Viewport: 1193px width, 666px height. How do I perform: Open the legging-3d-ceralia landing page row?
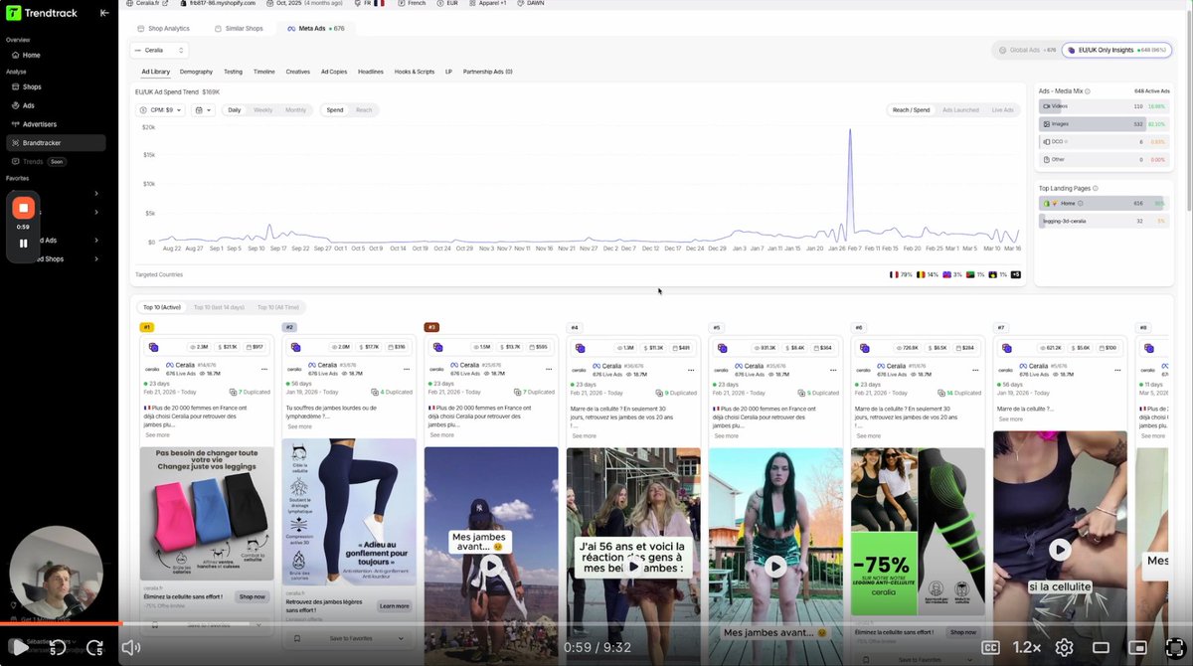click(1103, 221)
